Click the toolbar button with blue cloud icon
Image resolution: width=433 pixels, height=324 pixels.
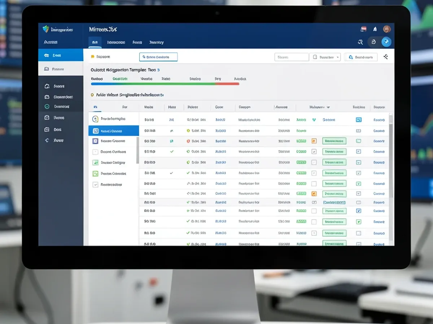361,57
